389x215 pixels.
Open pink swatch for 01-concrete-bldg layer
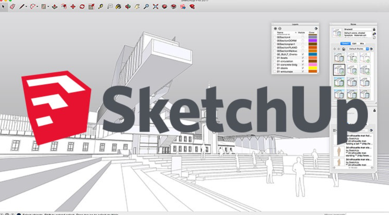click(x=312, y=65)
